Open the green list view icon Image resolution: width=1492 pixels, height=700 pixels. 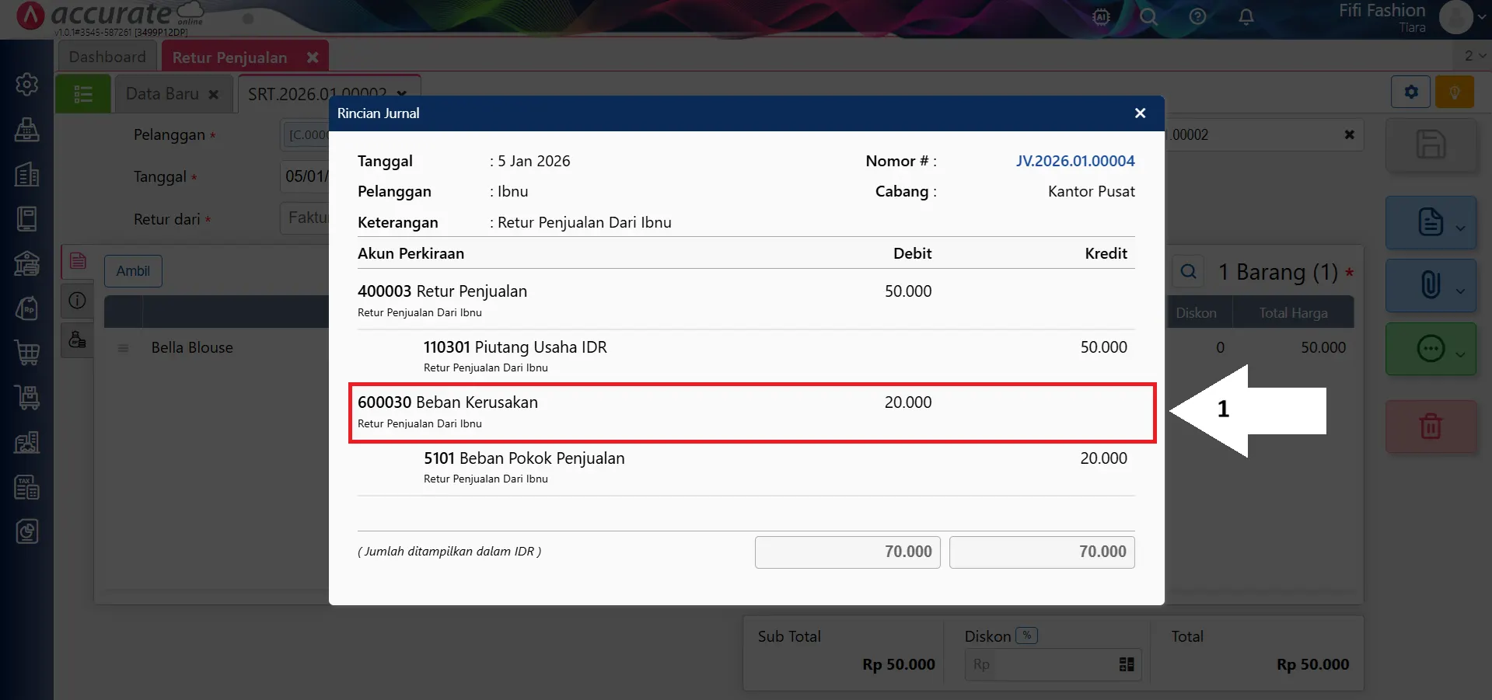coord(83,94)
